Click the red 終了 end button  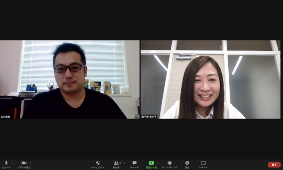(274, 165)
